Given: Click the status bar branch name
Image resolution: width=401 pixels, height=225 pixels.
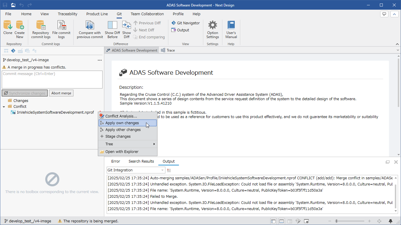Looking at the screenshot, I should pyautogui.click(x=30, y=221).
